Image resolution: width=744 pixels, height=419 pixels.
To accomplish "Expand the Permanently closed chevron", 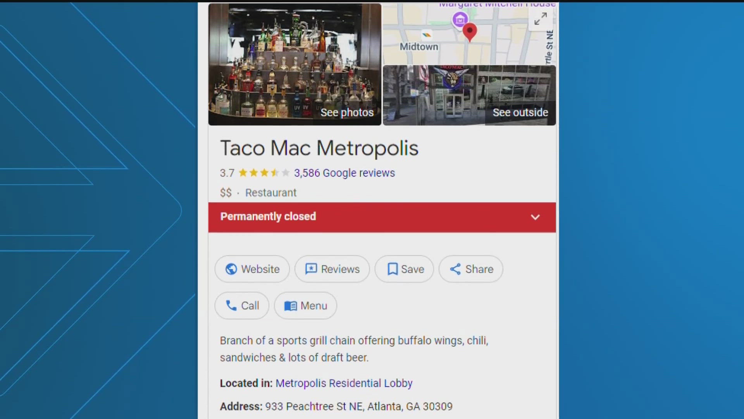I will pyautogui.click(x=535, y=217).
